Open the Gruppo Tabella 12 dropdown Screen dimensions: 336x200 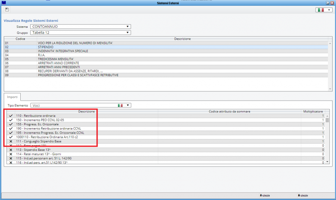[x=80, y=33]
